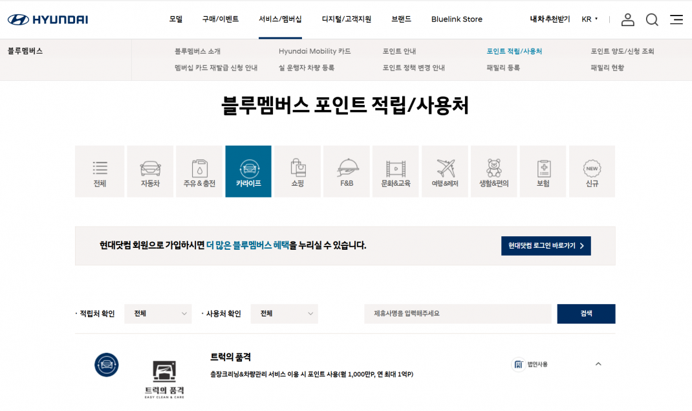
Task: Select the 카라이프 category tile
Action: 248,172
